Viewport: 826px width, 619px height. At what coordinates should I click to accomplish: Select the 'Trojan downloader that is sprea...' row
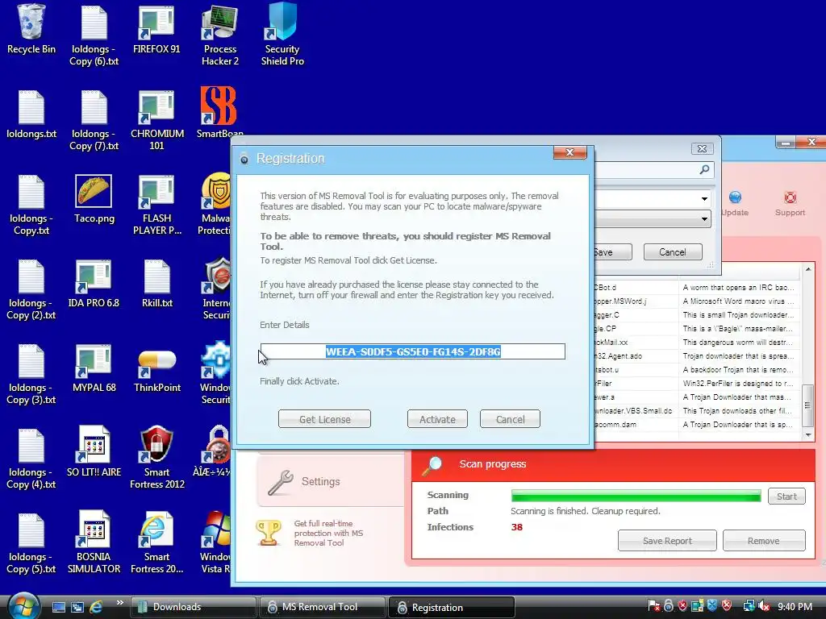[x=695, y=355]
